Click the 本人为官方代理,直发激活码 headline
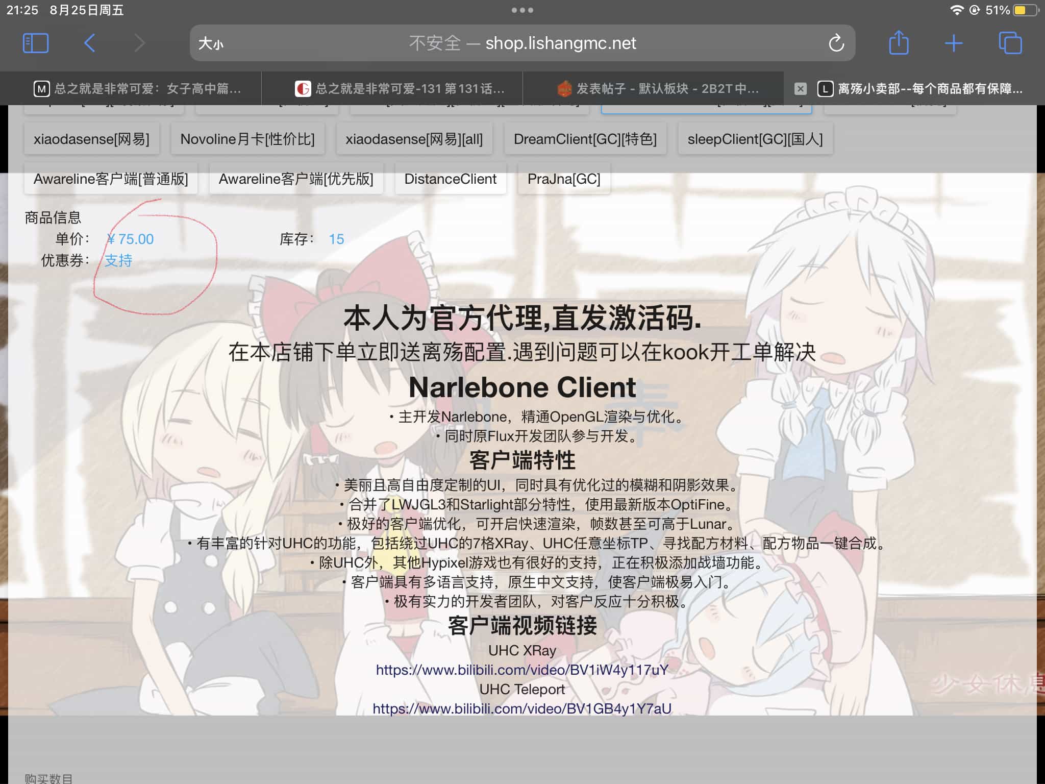Screen dimensions: 1045x784 click(522, 317)
